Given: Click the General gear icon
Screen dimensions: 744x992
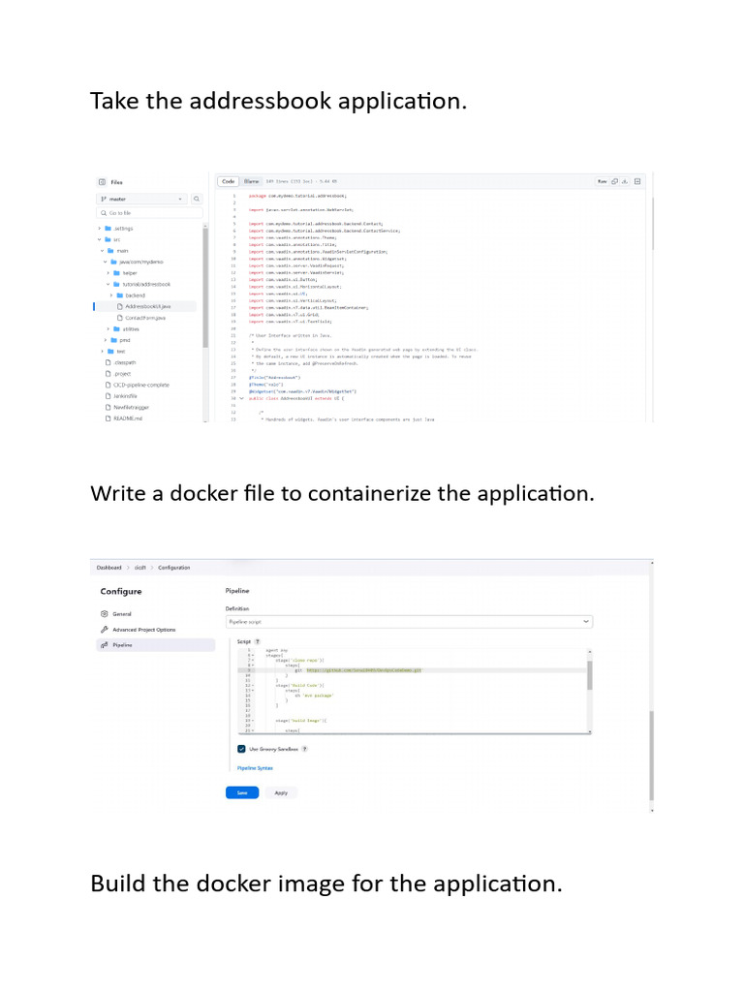Looking at the screenshot, I should point(105,613).
